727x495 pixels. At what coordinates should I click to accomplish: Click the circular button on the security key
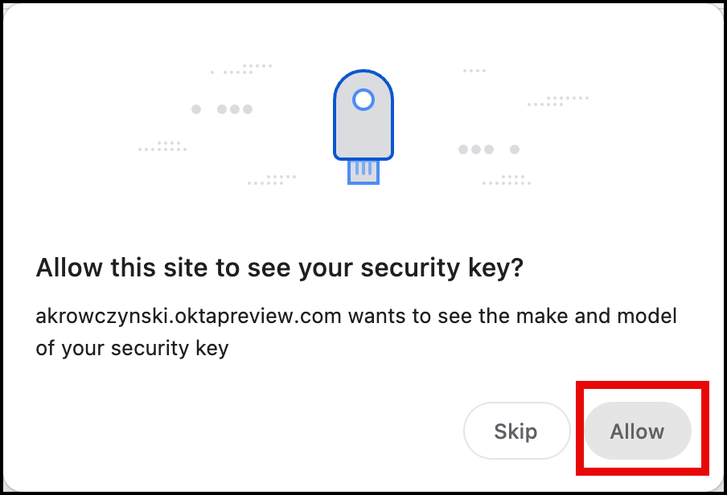[363, 99]
